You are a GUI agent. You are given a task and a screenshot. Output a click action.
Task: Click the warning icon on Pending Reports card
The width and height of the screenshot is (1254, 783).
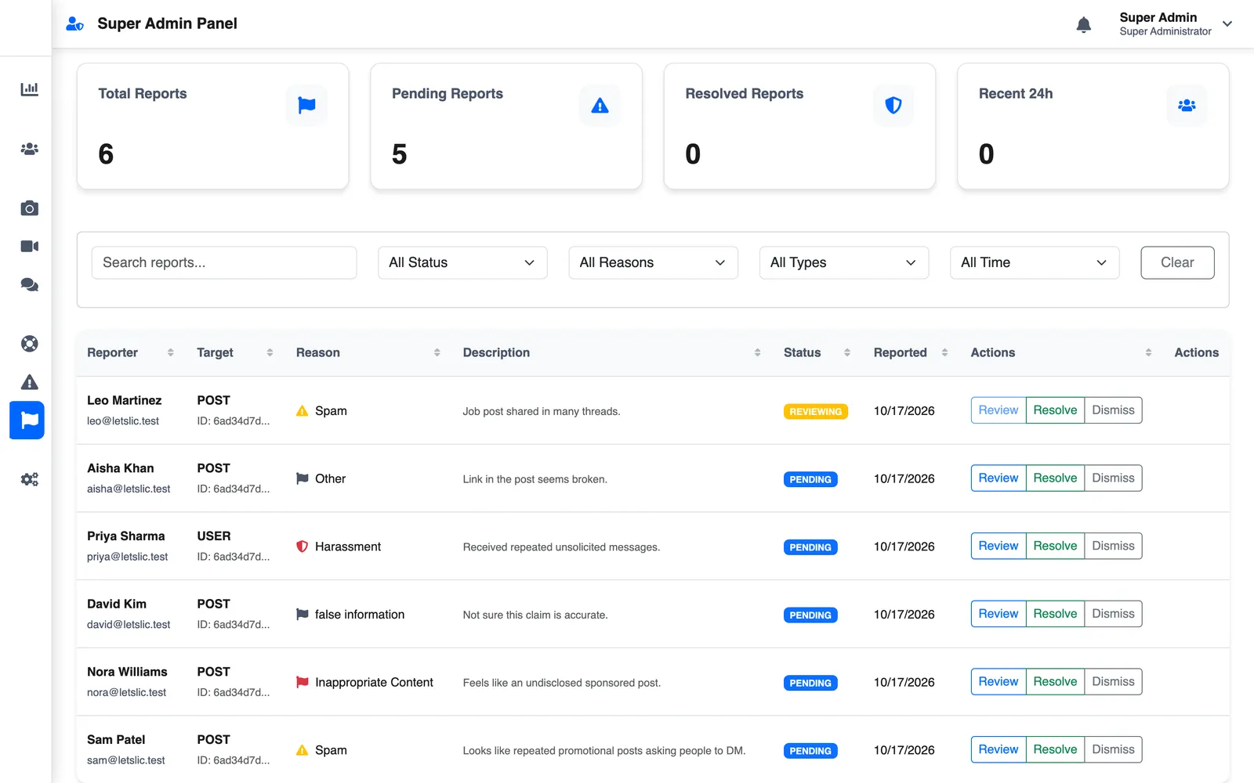(600, 105)
